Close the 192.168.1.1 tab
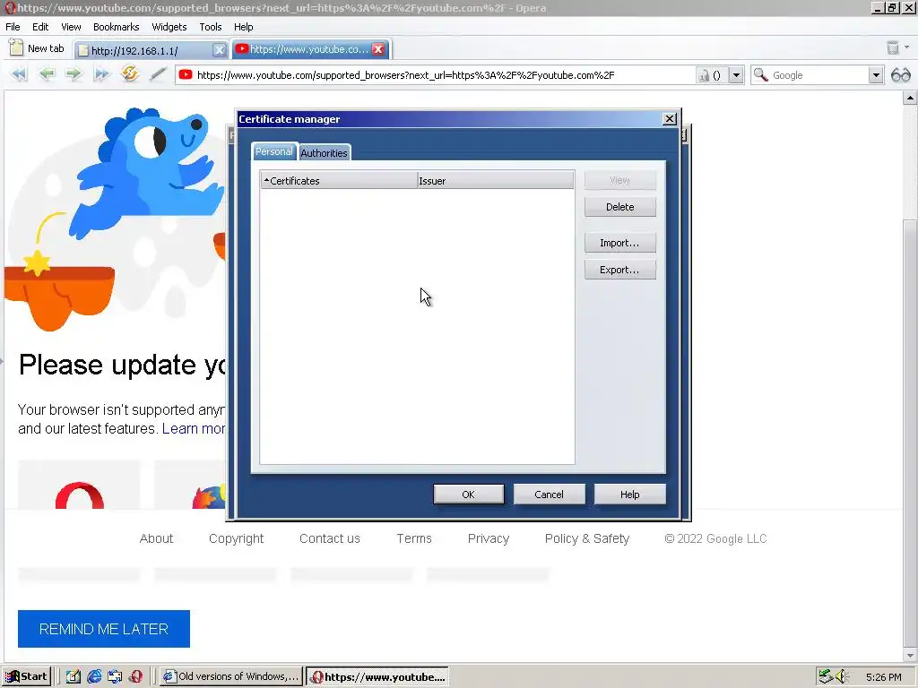Image resolution: width=918 pixels, height=688 pixels. [x=219, y=50]
